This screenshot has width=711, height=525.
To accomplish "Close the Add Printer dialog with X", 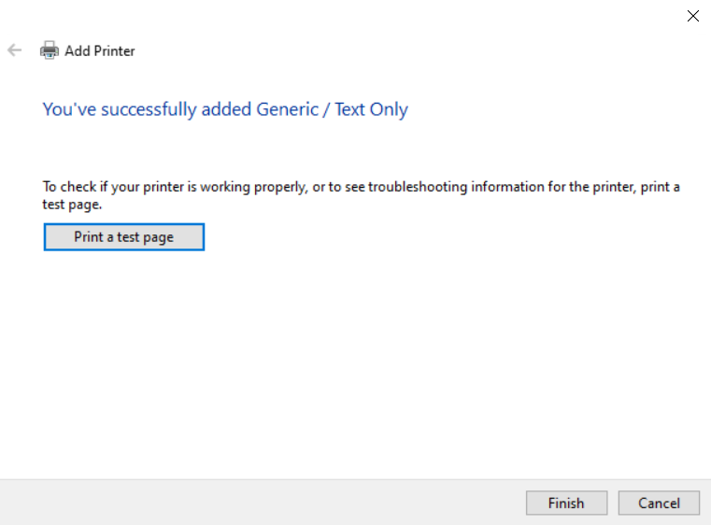I will tap(693, 16).
